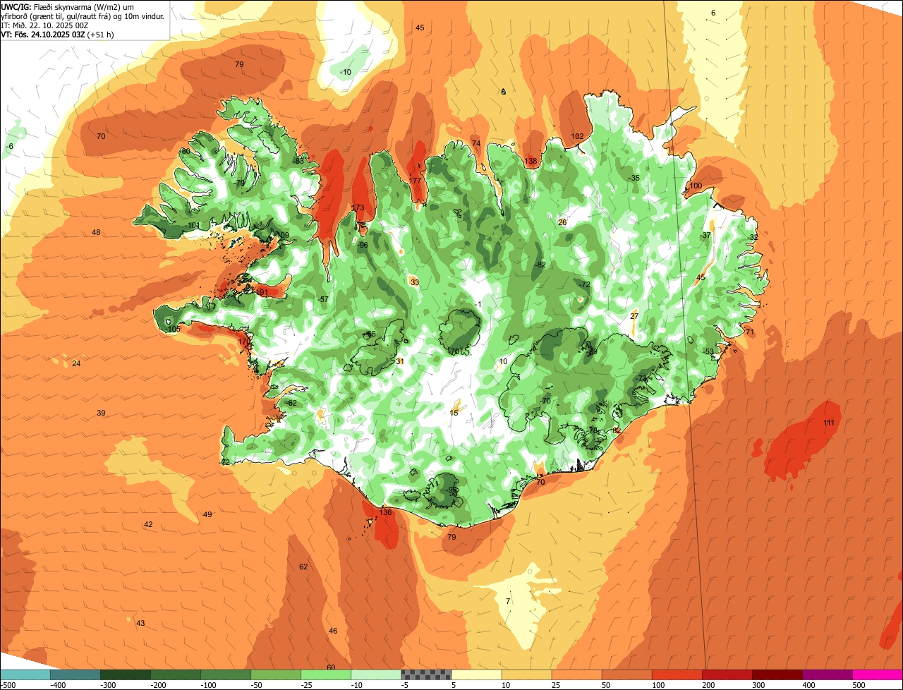Screen dimensions: 903x690
Task: Click the map value "37" in the east
Action: (x=706, y=235)
